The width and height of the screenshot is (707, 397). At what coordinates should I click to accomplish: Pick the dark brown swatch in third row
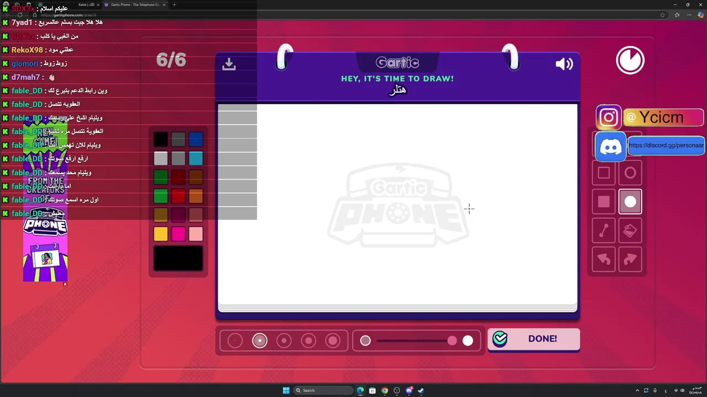point(196,177)
